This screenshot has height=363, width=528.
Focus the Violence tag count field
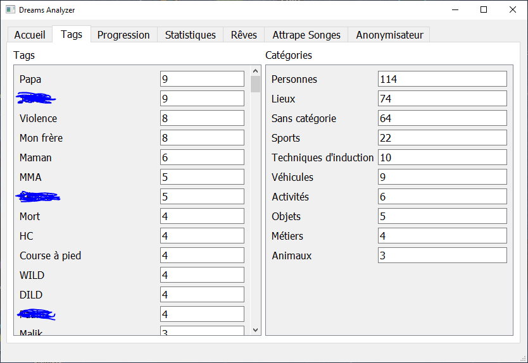(x=202, y=118)
